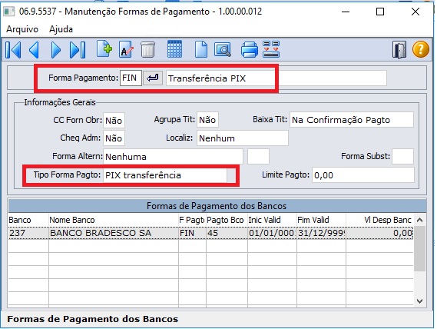The height and width of the screenshot is (329, 437).
Task: Click the Forma Subst field
Action: pos(402,156)
